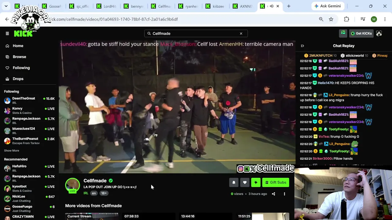Clear the Cellfmade search text
Viewport: 392px width, 220px height.
(x=241, y=34)
